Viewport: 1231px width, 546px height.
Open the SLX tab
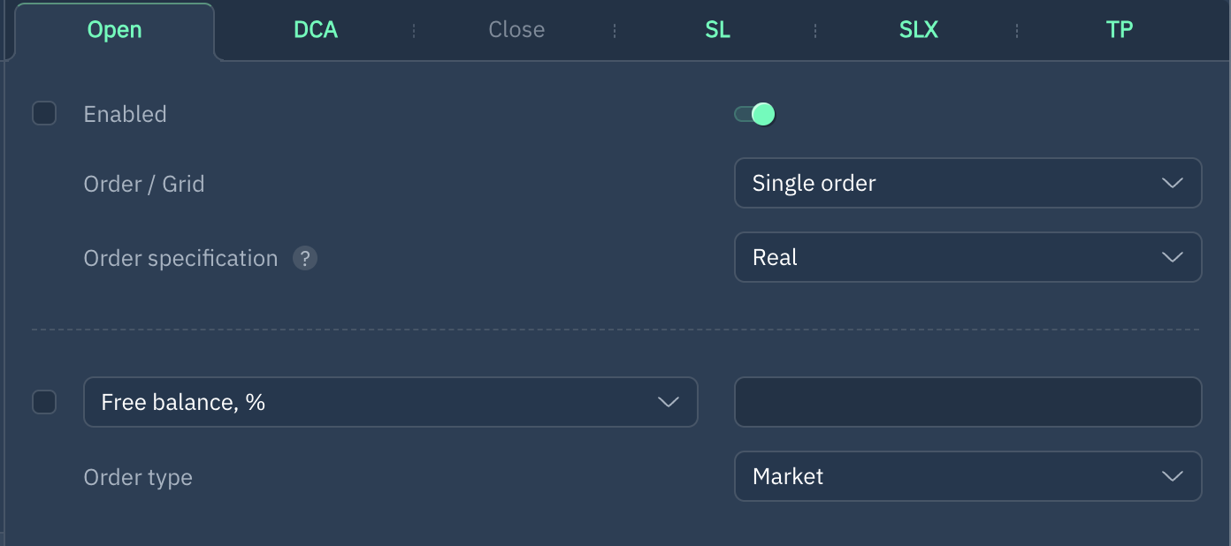pos(918,30)
